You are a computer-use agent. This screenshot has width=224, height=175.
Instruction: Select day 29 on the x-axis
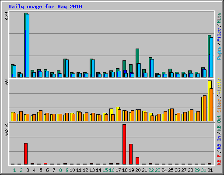click(197, 170)
